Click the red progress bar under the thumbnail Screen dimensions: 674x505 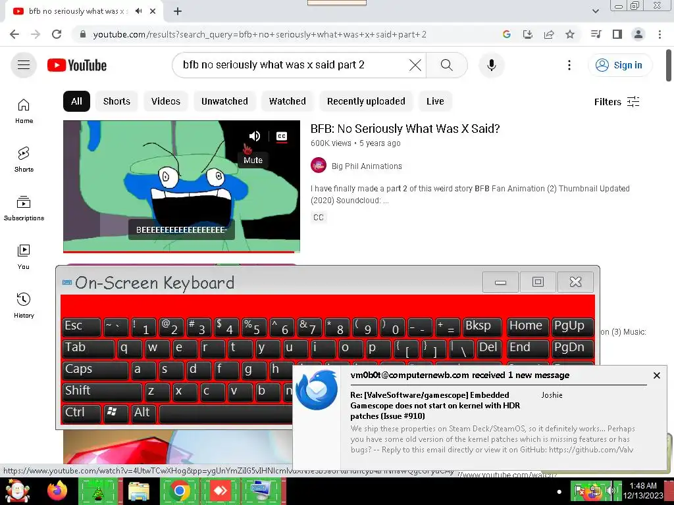pyautogui.click(x=179, y=252)
